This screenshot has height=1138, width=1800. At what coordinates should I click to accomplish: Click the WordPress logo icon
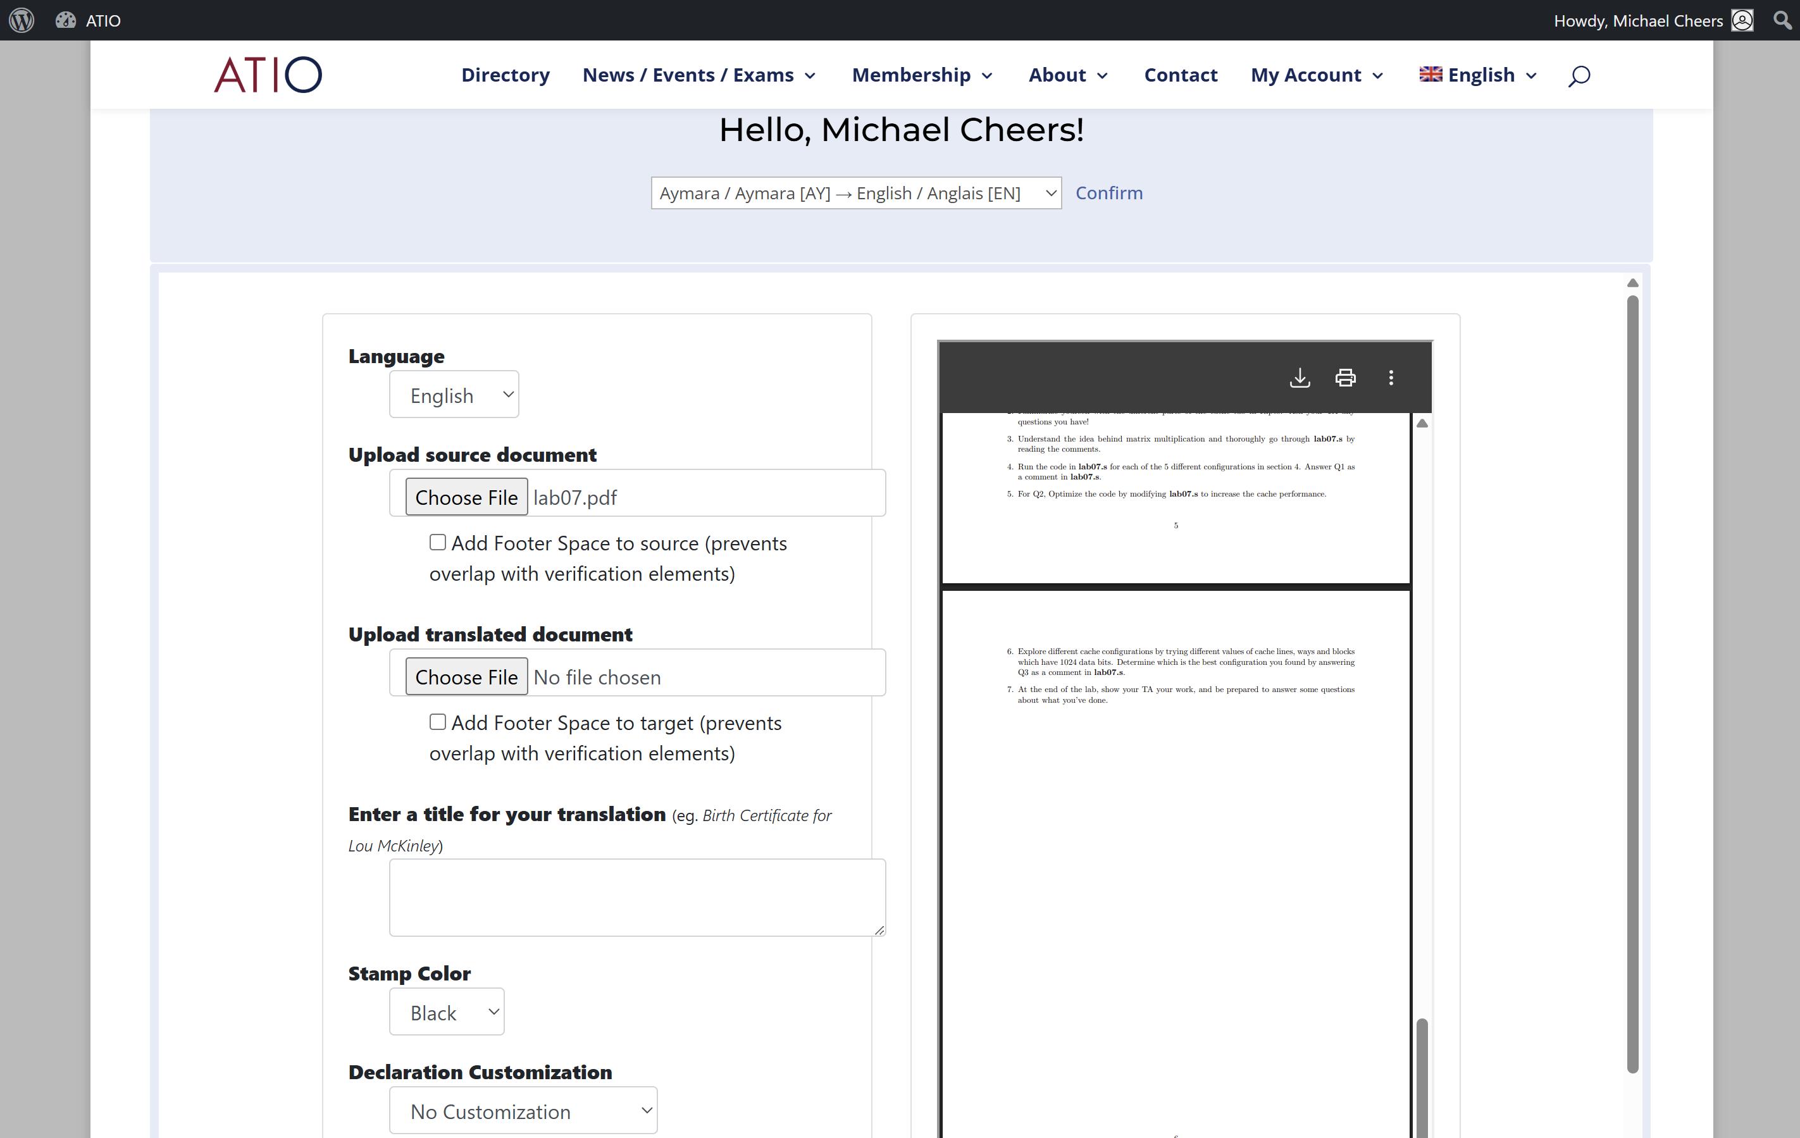(x=22, y=20)
